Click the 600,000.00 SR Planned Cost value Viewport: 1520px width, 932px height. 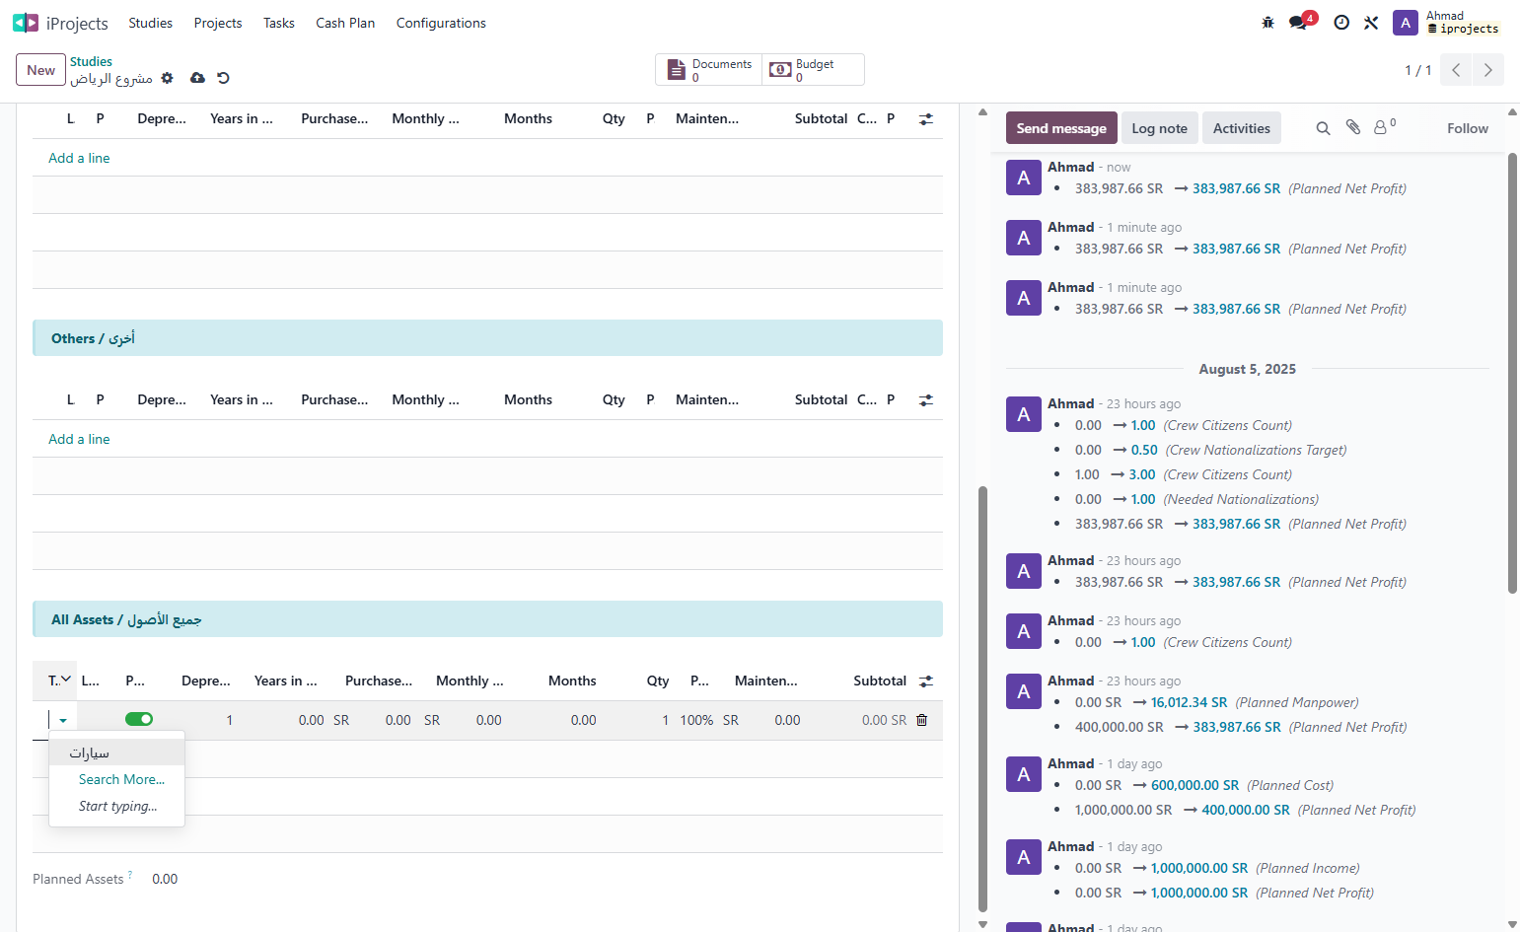point(1194,785)
